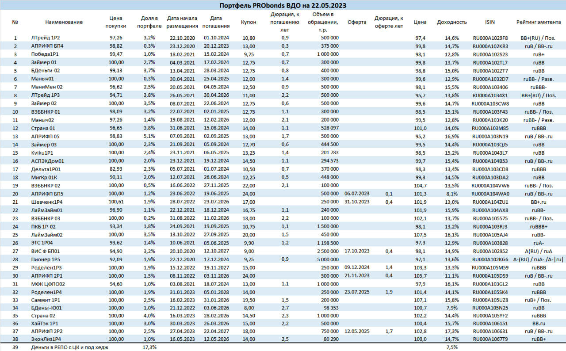Screen dimensions: 566x351
Task: Select ISIN "RU000A1029F8"
Action: tap(490, 38)
